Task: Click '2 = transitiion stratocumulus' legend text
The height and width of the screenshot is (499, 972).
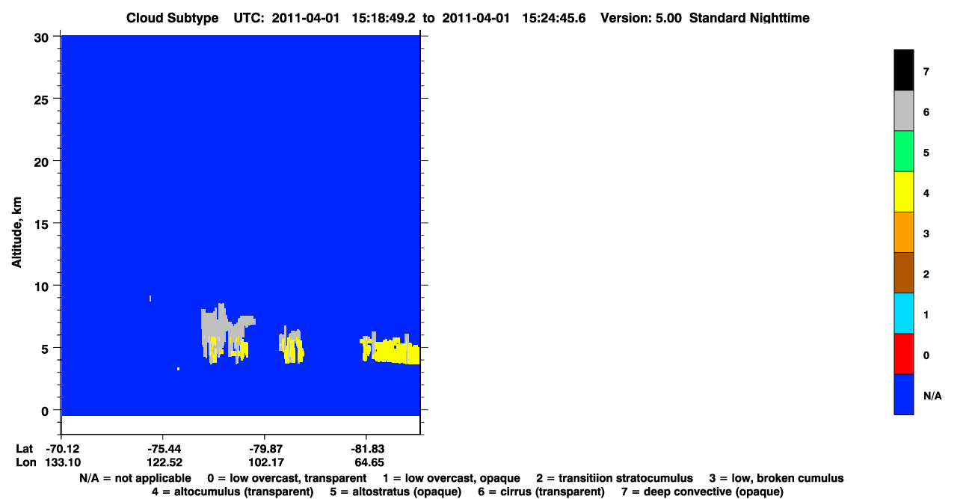Action: [615, 478]
